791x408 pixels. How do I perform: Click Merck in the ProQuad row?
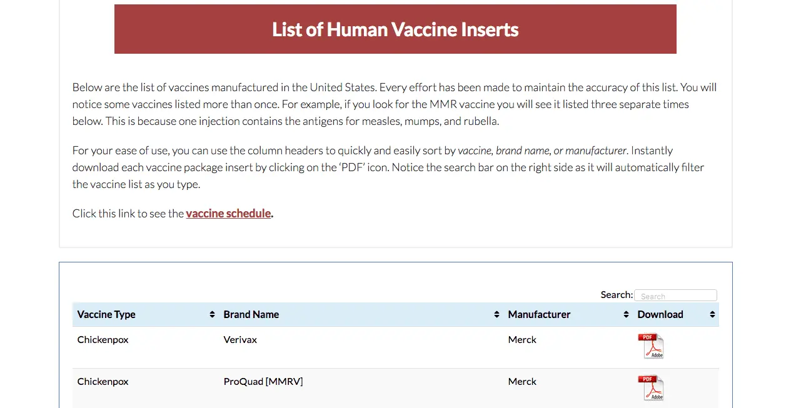pyautogui.click(x=522, y=382)
